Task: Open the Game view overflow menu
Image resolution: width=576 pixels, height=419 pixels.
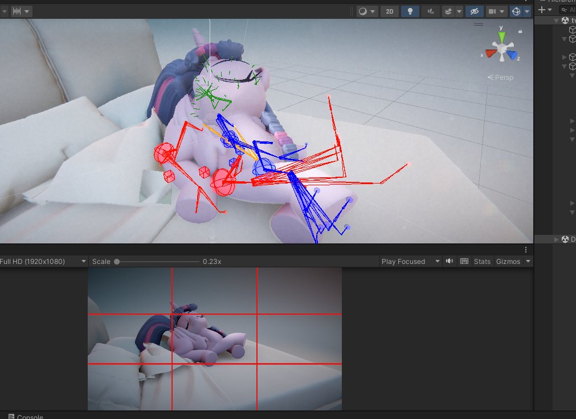Action: 525,249
